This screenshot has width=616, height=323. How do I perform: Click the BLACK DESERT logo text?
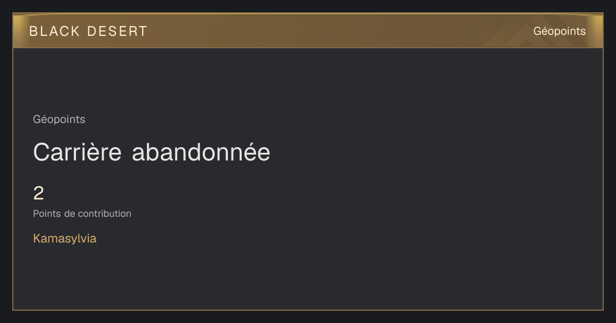coord(88,31)
